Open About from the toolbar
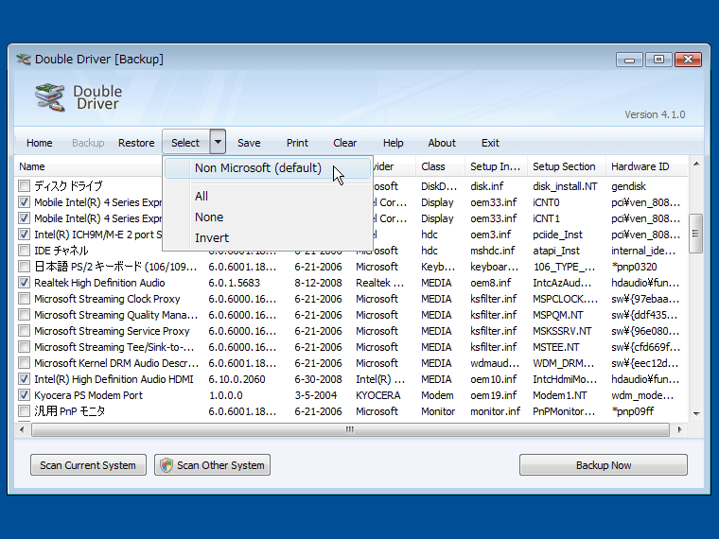719x539 pixels. [442, 143]
